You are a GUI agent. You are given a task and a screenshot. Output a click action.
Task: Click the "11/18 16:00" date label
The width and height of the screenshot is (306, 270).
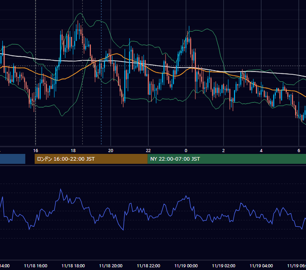point(36,266)
